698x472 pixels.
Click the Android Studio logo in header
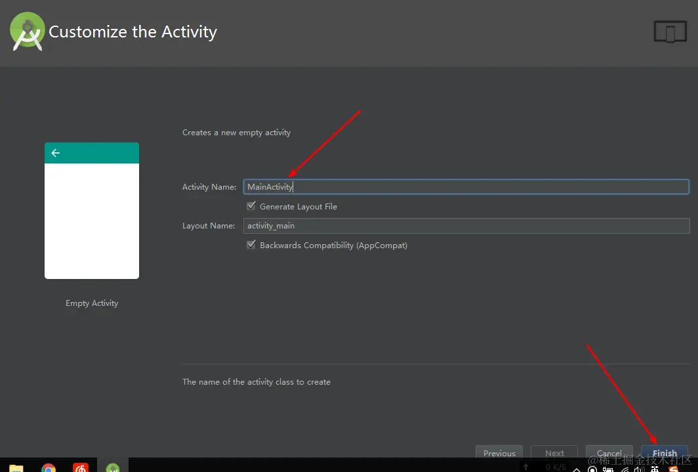click(x=27, y=31)
